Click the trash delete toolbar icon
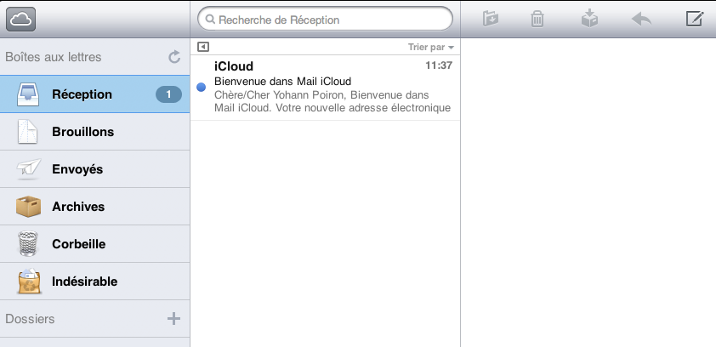Image resolution: width=716 pixels, height=347 pixels. [537, 19]
